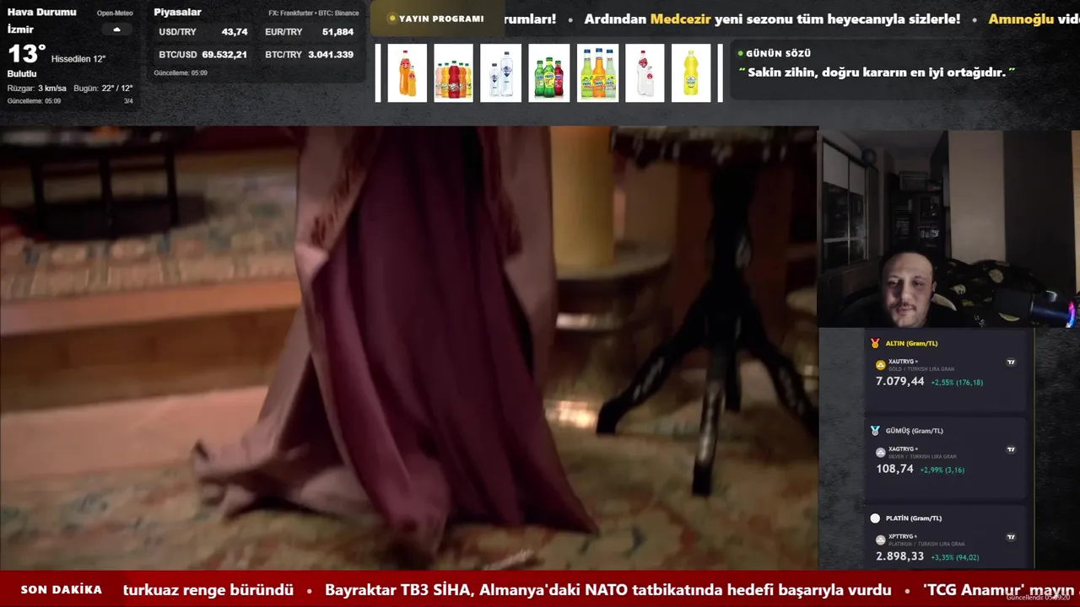Click the İzmir city name
This screenshot has height=607, width=1080.
pyautogui.click(x=20, y=30)
